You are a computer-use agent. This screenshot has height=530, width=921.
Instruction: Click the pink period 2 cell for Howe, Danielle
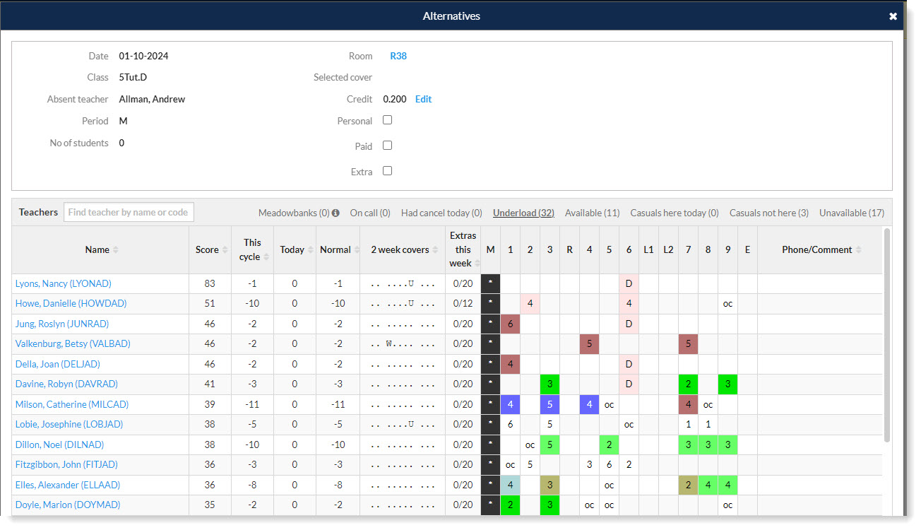(x=530, y=303)
